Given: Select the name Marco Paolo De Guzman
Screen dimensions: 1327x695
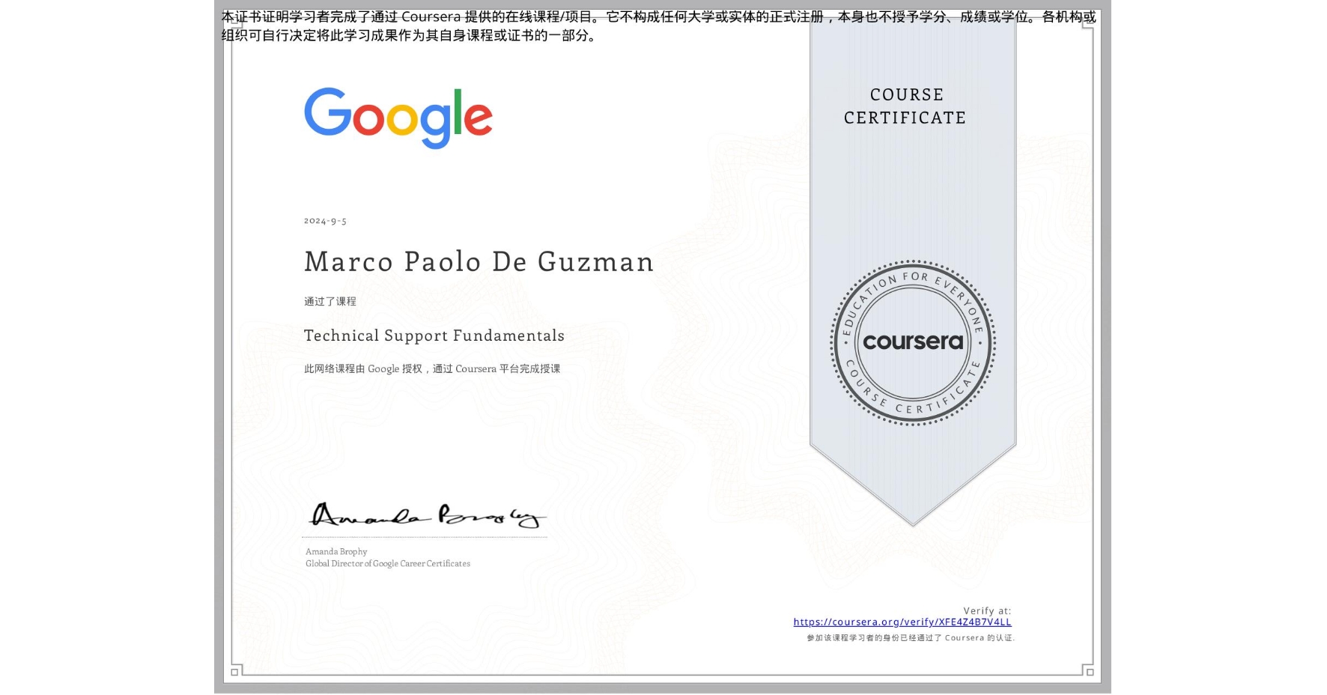Looking at the screenshot, I should 479,261.
